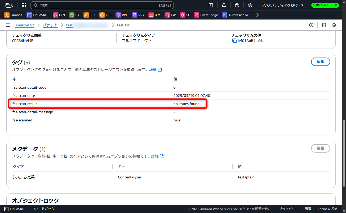Select the fss-scan-detail-code tag key

[29, 87]
